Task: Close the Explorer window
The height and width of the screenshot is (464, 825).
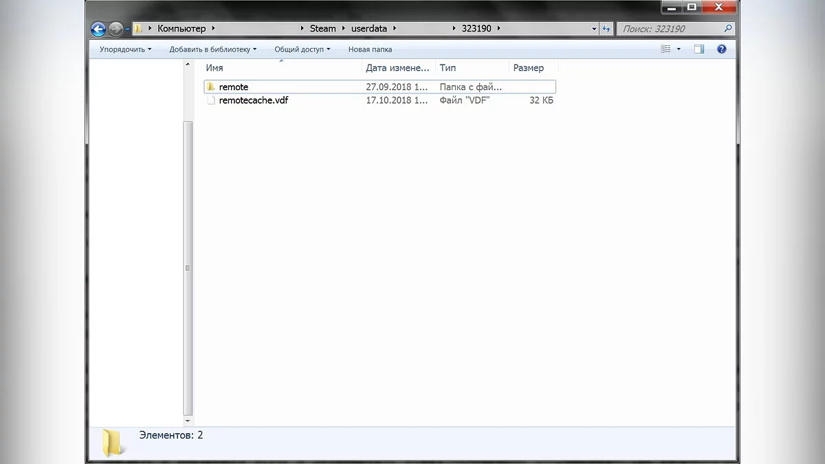Action: (718, 7)
